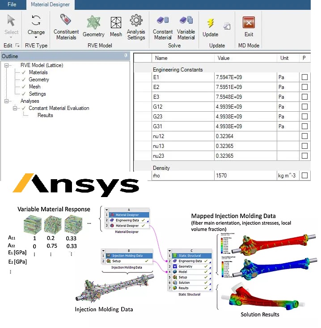The width and height of the screenshot is (321, 328).
Task: Click the Value column header
Action: tap(245, 58)
